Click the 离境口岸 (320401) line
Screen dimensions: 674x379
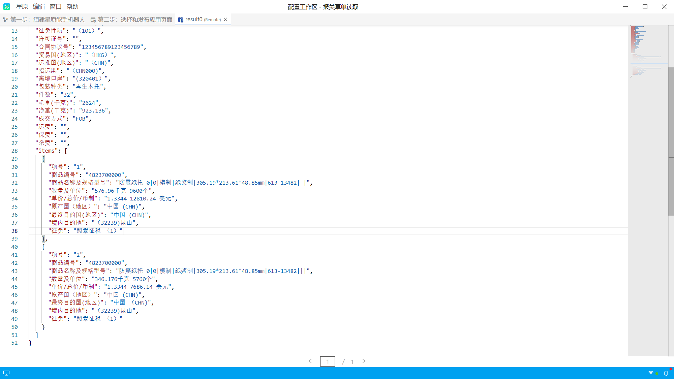tap(73, 78)
